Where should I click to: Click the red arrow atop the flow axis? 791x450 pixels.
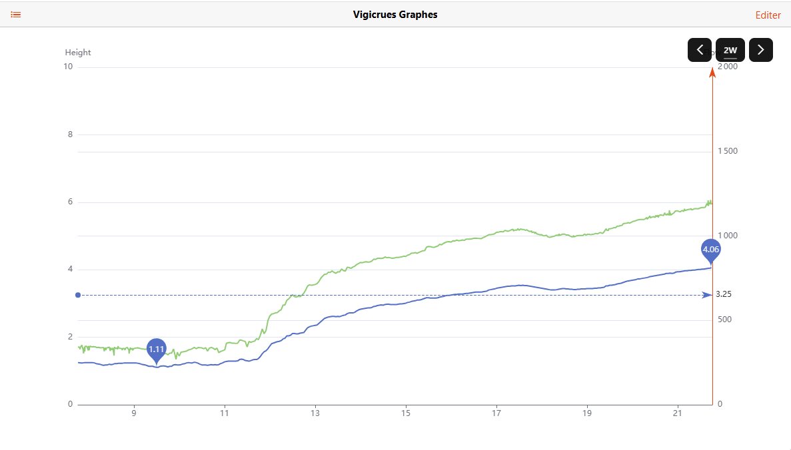pos(712,72)
